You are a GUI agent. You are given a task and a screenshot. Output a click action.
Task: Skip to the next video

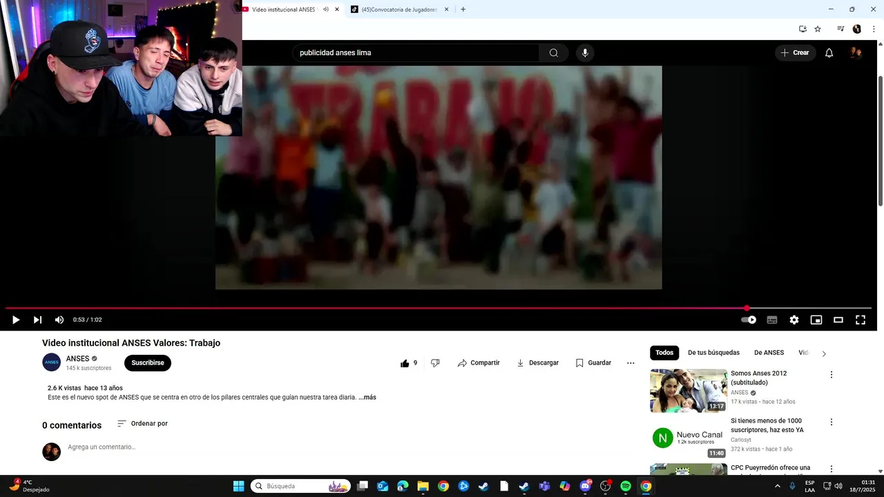(37, 320)
